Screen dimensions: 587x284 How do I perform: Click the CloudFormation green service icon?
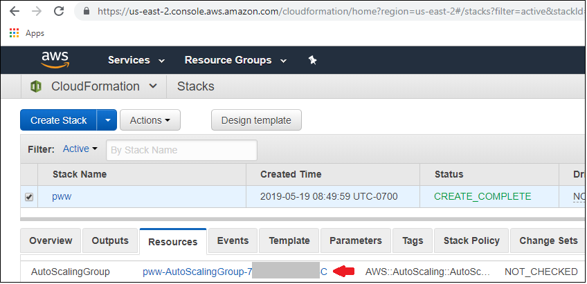point(35,86)
